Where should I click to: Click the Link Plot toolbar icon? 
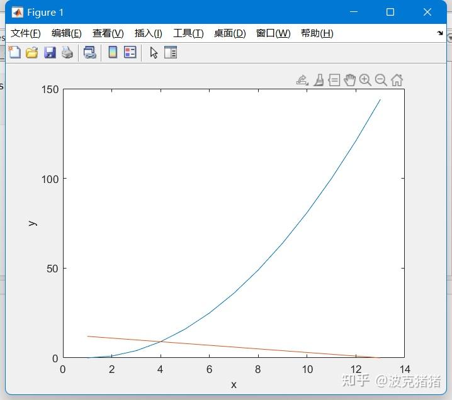pyautogui.click(x=89, y=53)
